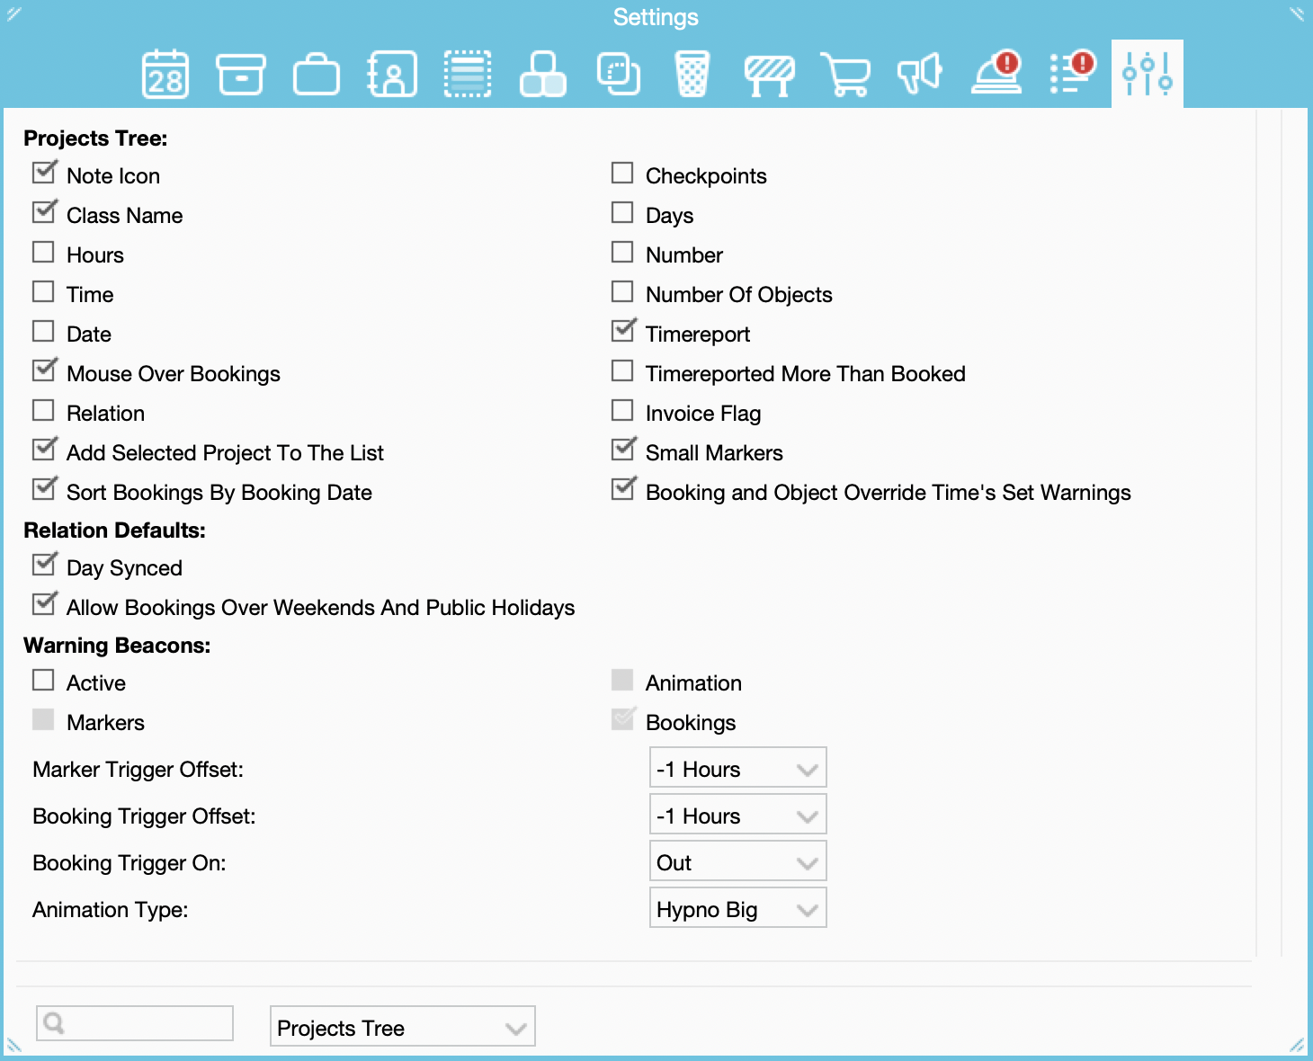The width and height of the screenshot is (1313, 1061).
Task: Click the Settings window title
Action: tap(656, 17)
